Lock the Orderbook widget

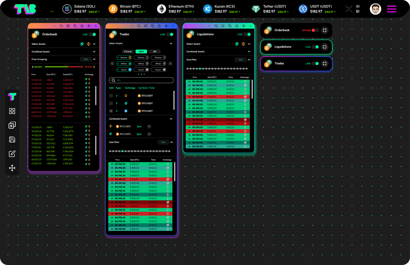[x=82, y=26]
